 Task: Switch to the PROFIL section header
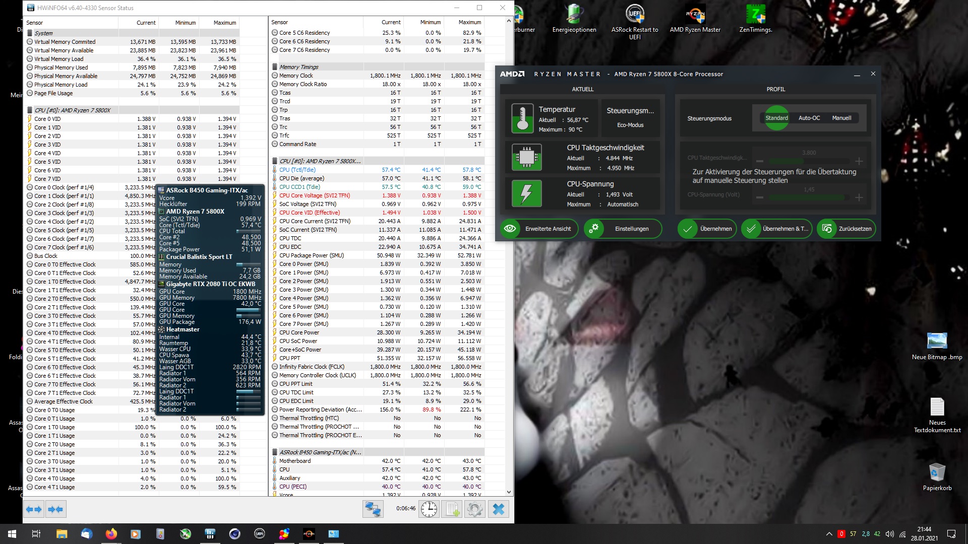tap(775, 89)
